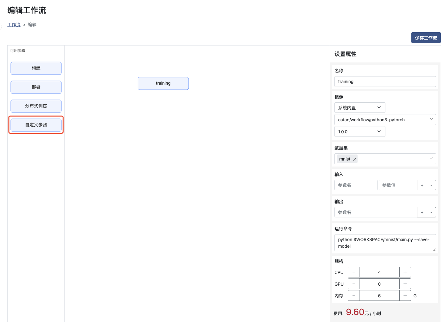The image size is (443, 322).
Task: Click the 保存工作流 button
Action: (426, 38)
